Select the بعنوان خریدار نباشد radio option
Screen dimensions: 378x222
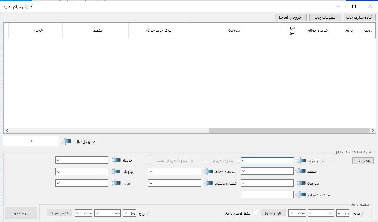click(192, 161)
